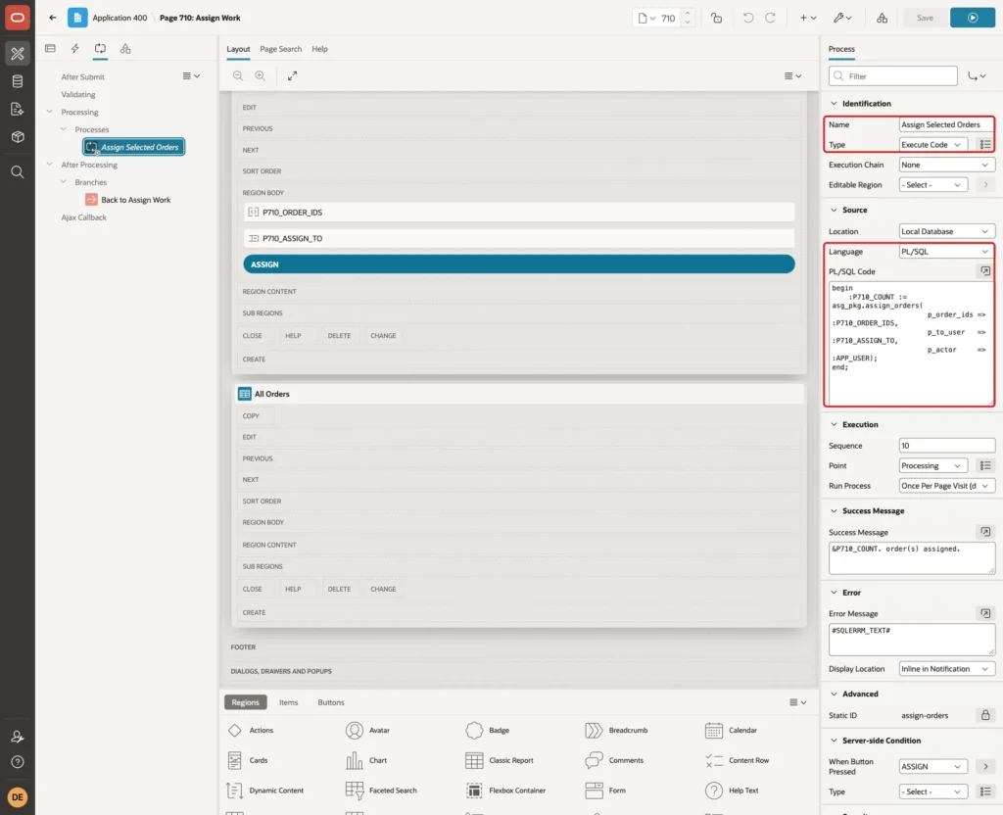Open Shared Components toolbar icon
The height and width of the screenshot is (815, 1003).
point(883,18)
